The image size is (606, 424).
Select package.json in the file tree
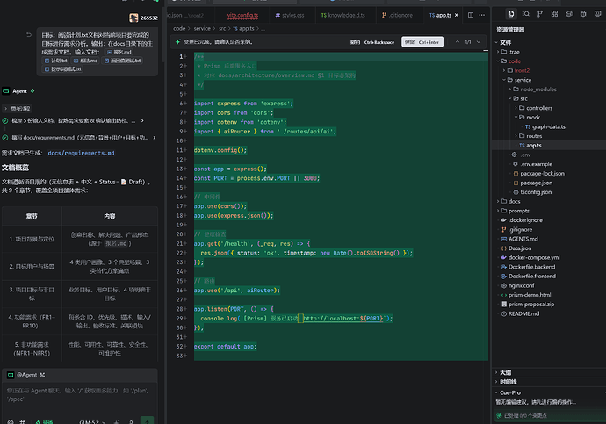(x=536, y=183)
